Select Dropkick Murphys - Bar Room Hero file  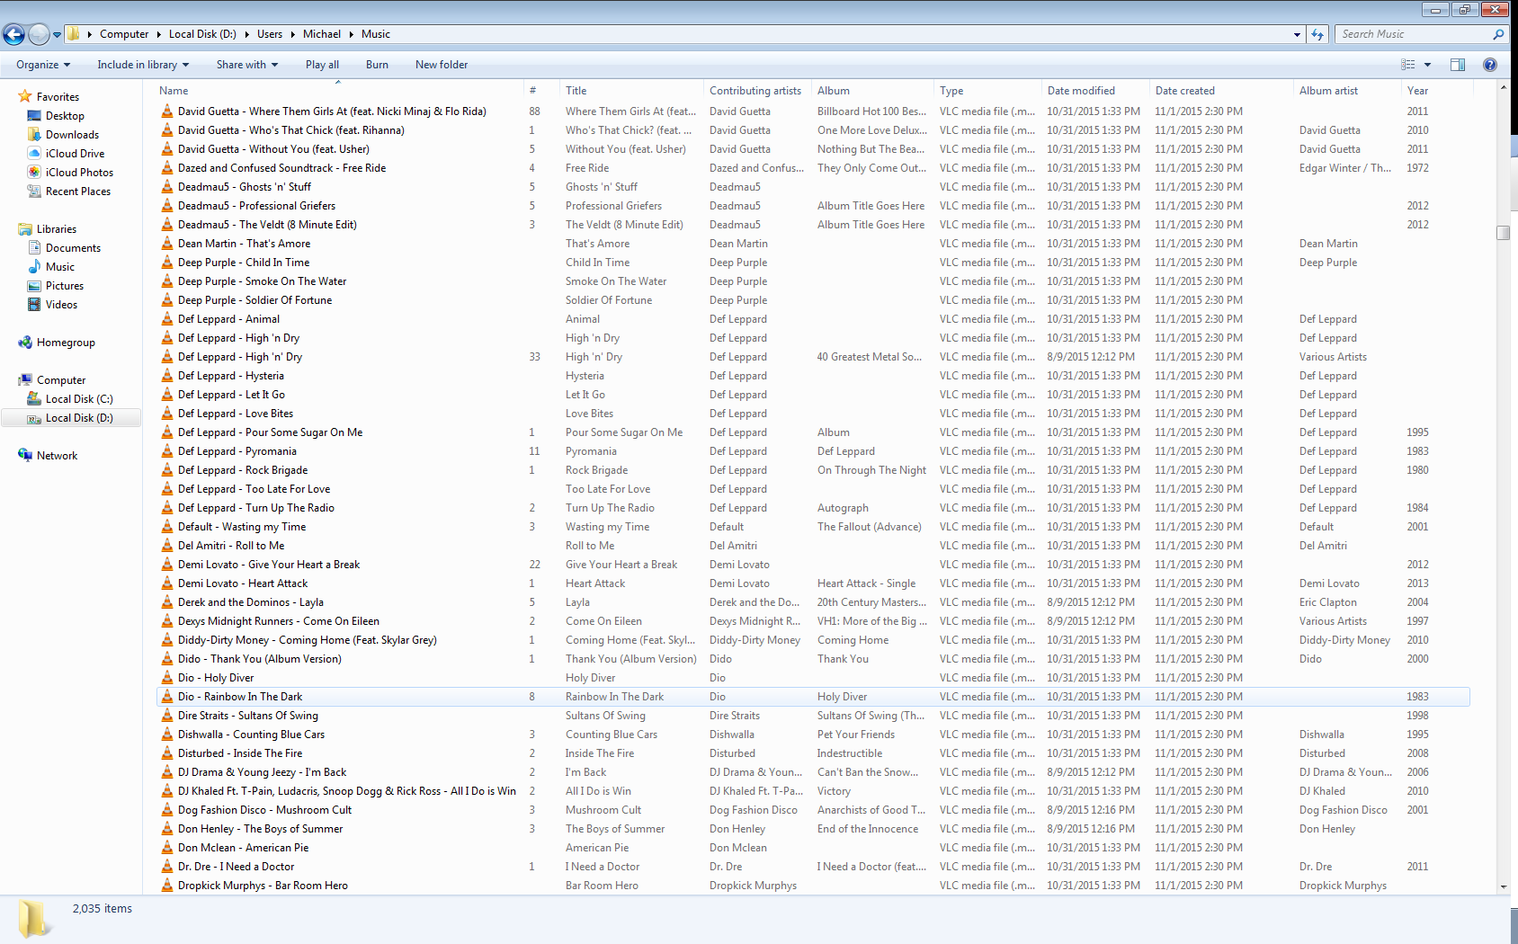pyautogui.click(x=813, y=886)
